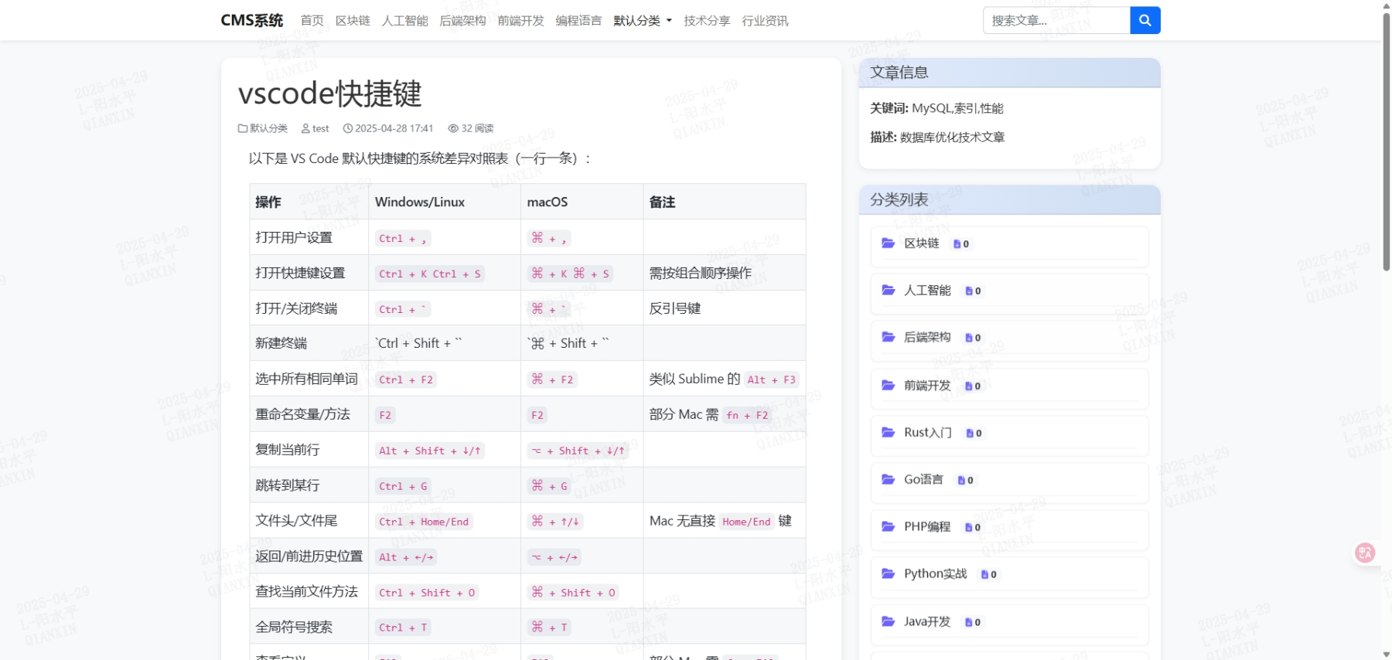This screenshot has height=660, width=1392.
Task: Click the 重命名变量/方法 row label
Action: (303, 414)
